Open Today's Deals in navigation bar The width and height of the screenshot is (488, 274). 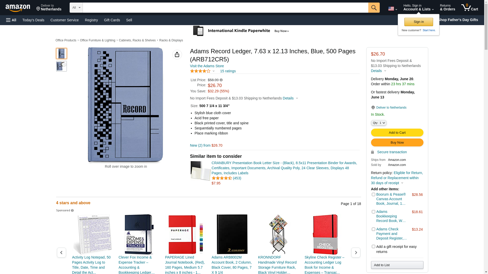coord(33,20)
